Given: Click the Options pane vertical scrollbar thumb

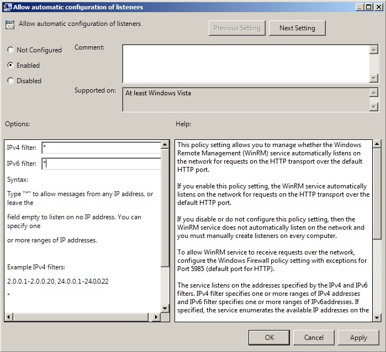Looking at the screenshot, I should (x=165, y=208).
